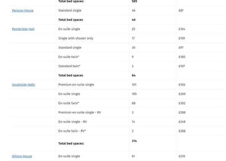Click the £260 Southside en-suite single price

coord(182,94)
